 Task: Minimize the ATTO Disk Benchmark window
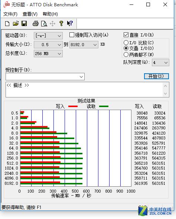(131, 4)
